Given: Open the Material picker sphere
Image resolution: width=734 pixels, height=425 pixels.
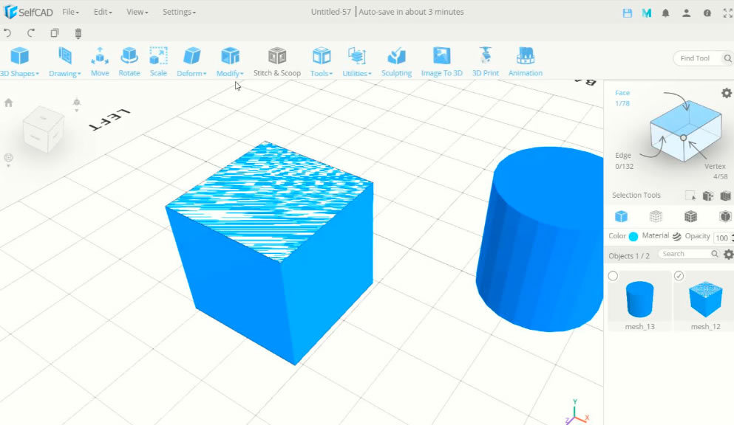Looking at the screenshot, I should (676, 236).
